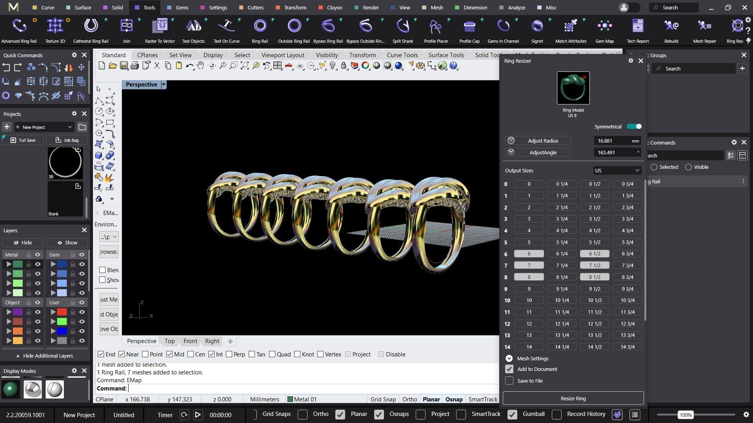This screenshot has height=423, width=753.
Task: Click the Ring Model thumbnail
Action: (x=573, y=88)
